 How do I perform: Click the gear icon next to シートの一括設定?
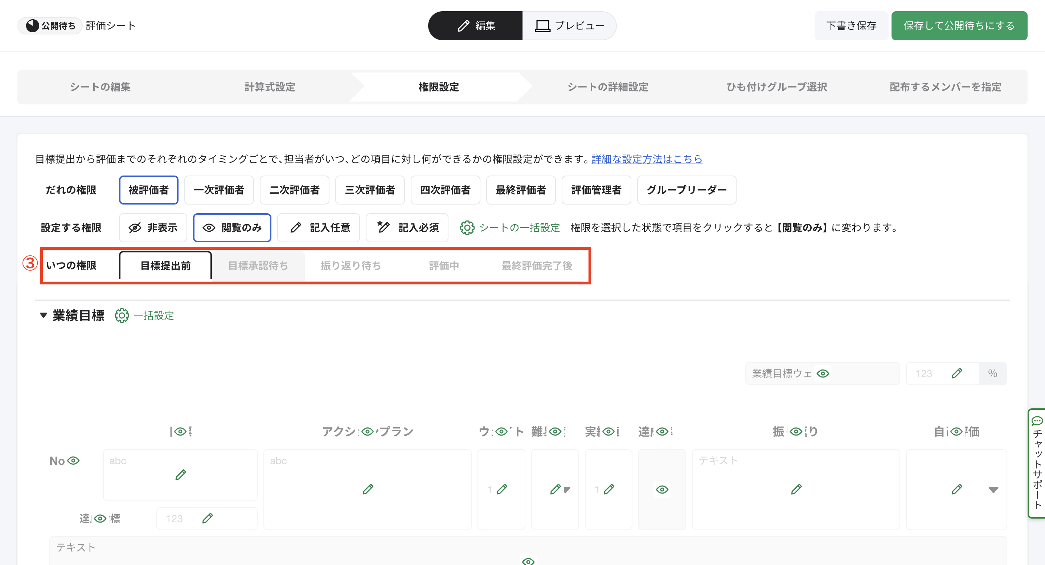(467, 228)
